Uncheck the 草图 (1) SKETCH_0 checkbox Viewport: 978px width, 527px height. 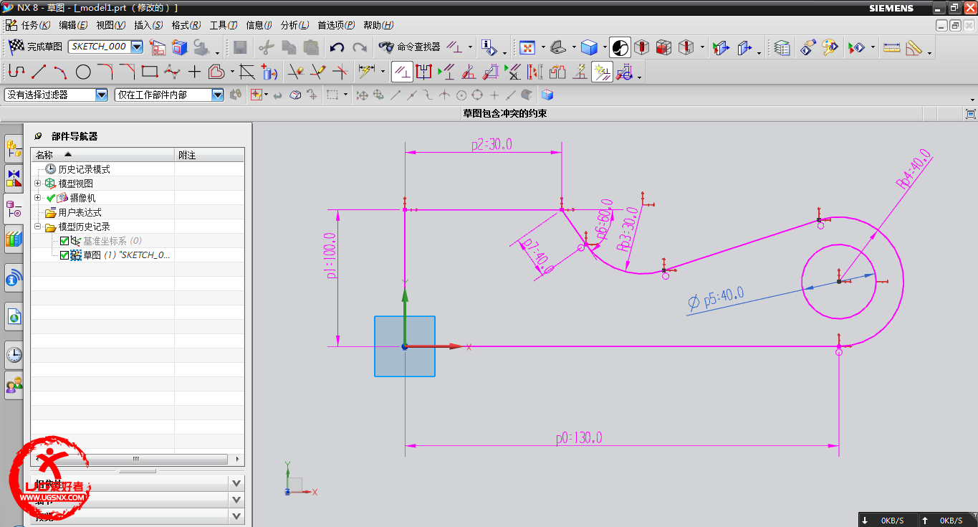point(65,255)
